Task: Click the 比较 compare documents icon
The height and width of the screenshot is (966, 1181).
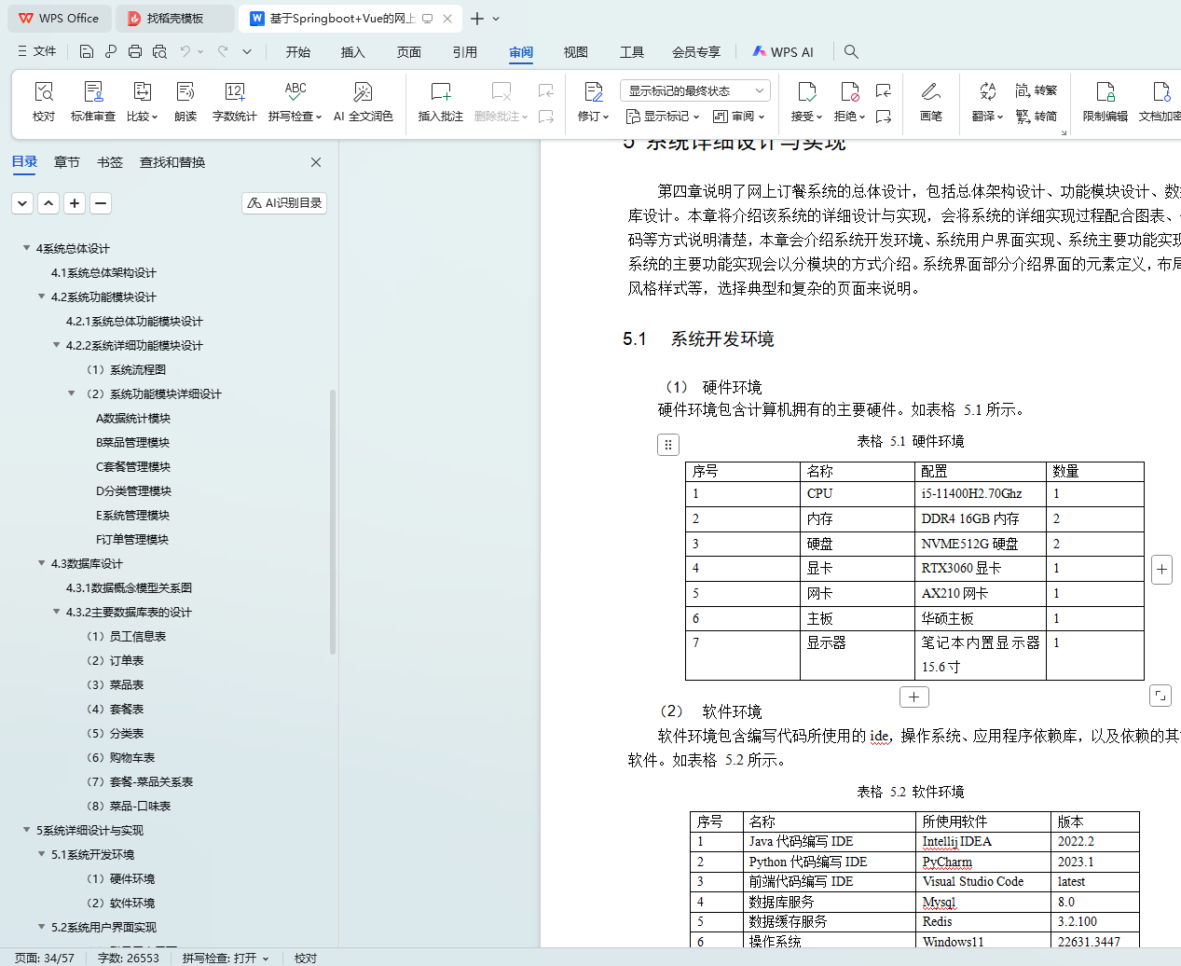Action: (x=142, y=91)
